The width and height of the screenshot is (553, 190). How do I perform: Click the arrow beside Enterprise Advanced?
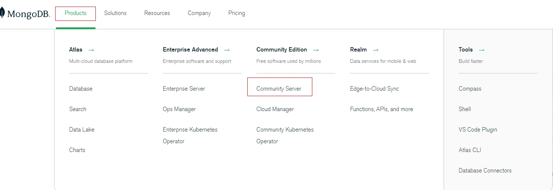[227, 50]
